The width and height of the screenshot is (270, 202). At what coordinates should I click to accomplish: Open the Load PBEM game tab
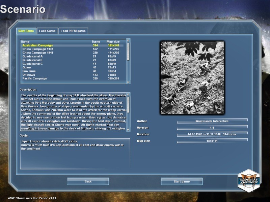[73, 31]
